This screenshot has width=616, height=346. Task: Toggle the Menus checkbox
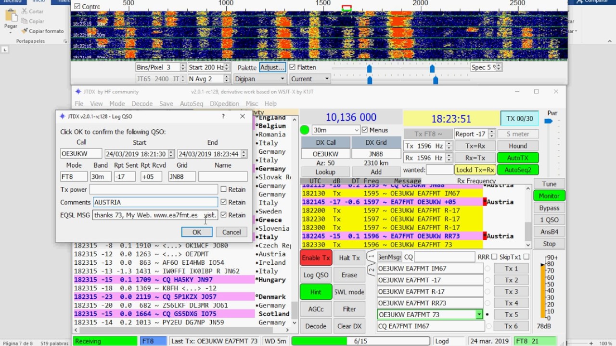pyautogui.click(x=365, y=130)
